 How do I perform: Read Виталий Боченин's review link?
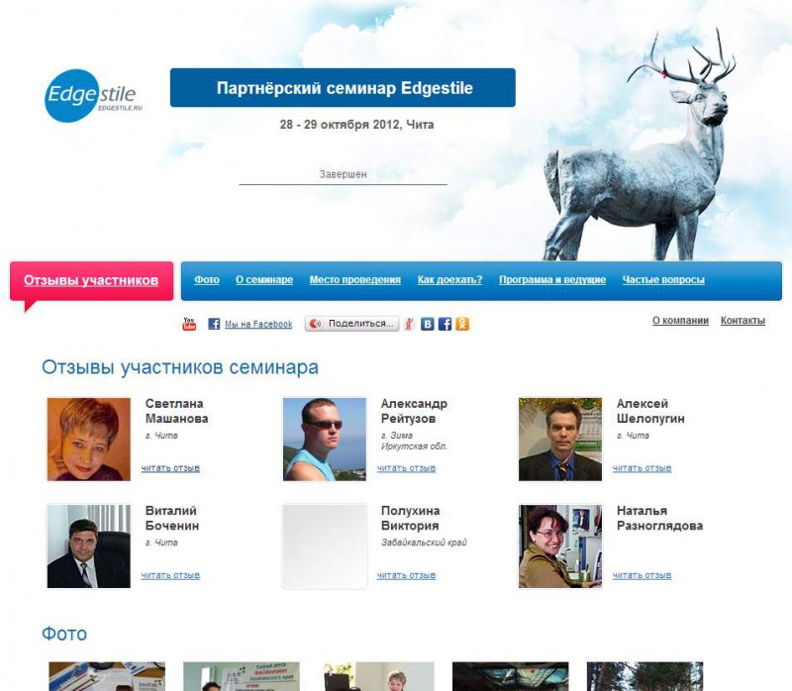170,575
